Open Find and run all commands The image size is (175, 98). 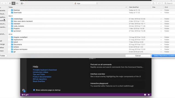(117, 66)
